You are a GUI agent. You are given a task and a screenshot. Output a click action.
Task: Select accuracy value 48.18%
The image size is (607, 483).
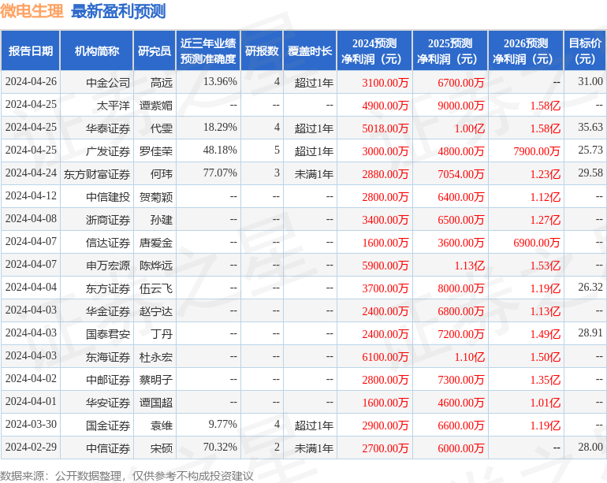point(220,150)
